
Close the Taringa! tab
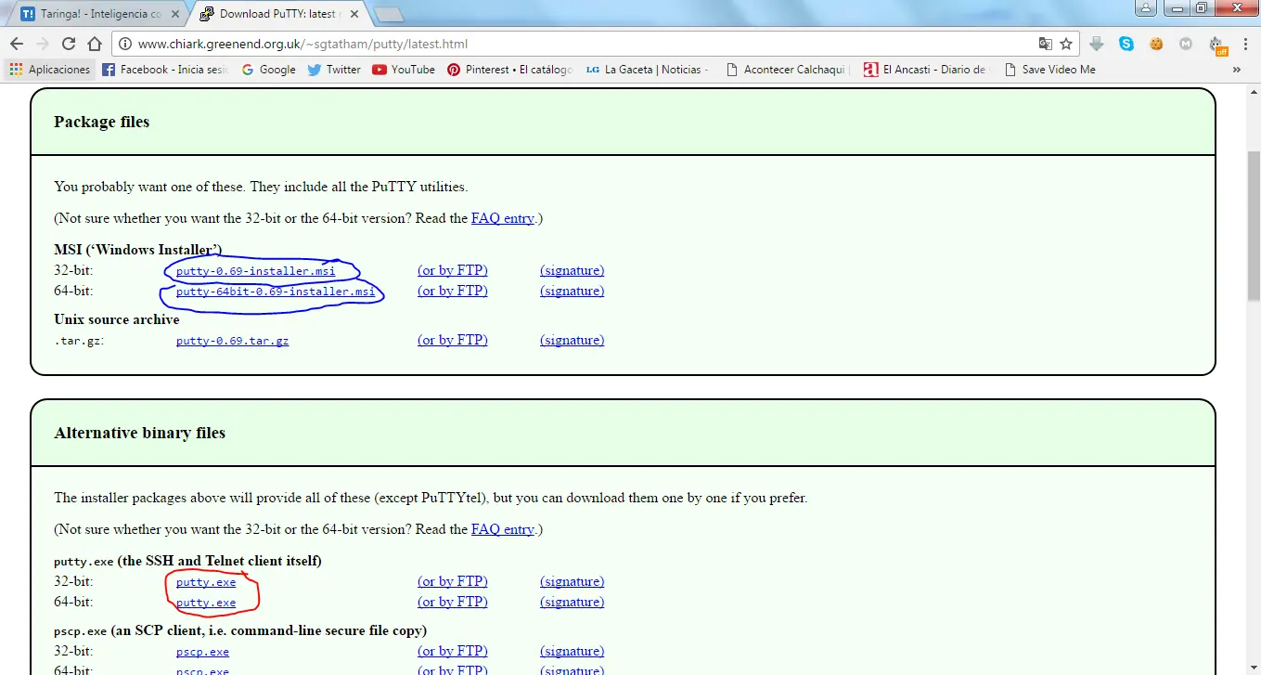coord(175,14)
